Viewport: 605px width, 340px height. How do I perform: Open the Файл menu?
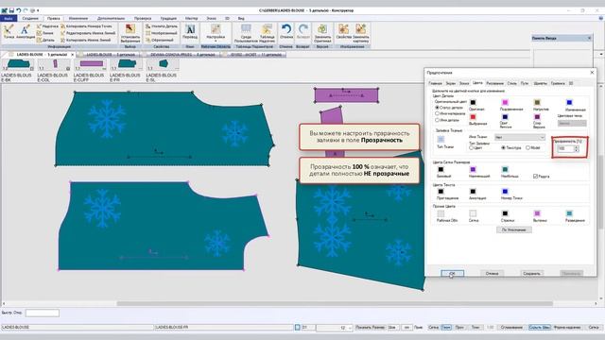pos(9,18)
